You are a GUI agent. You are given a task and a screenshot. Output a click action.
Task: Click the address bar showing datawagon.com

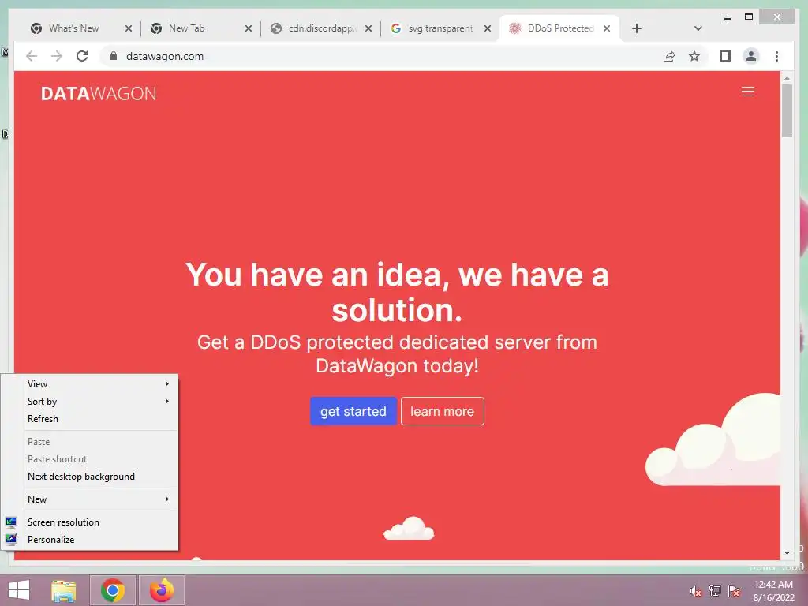381,56
